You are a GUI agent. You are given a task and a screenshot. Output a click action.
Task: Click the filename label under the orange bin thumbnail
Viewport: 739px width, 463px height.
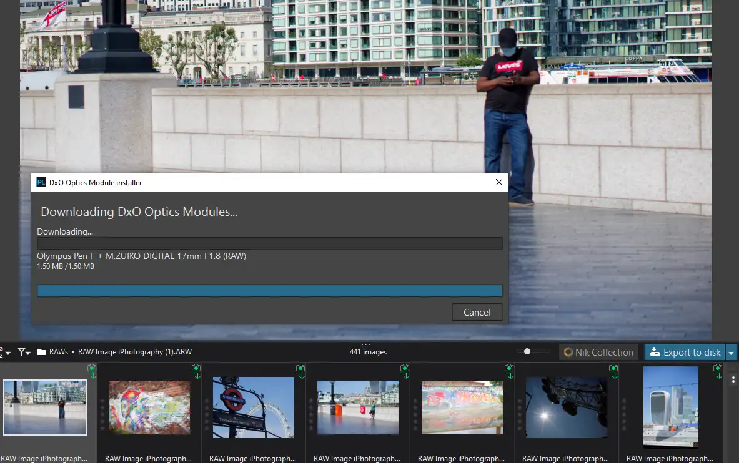click(357, 458)
